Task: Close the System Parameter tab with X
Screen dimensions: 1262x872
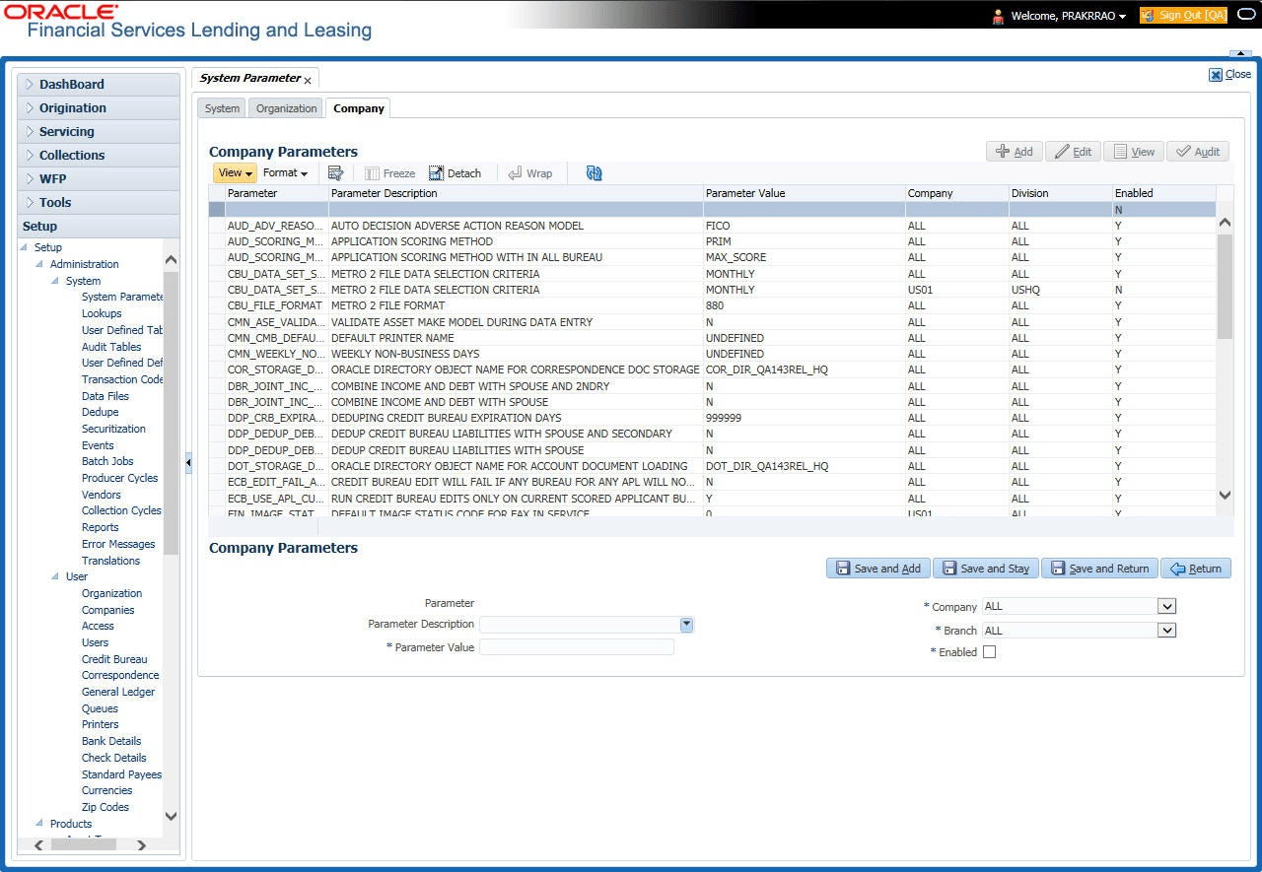Action: click(x=308, y=80)
